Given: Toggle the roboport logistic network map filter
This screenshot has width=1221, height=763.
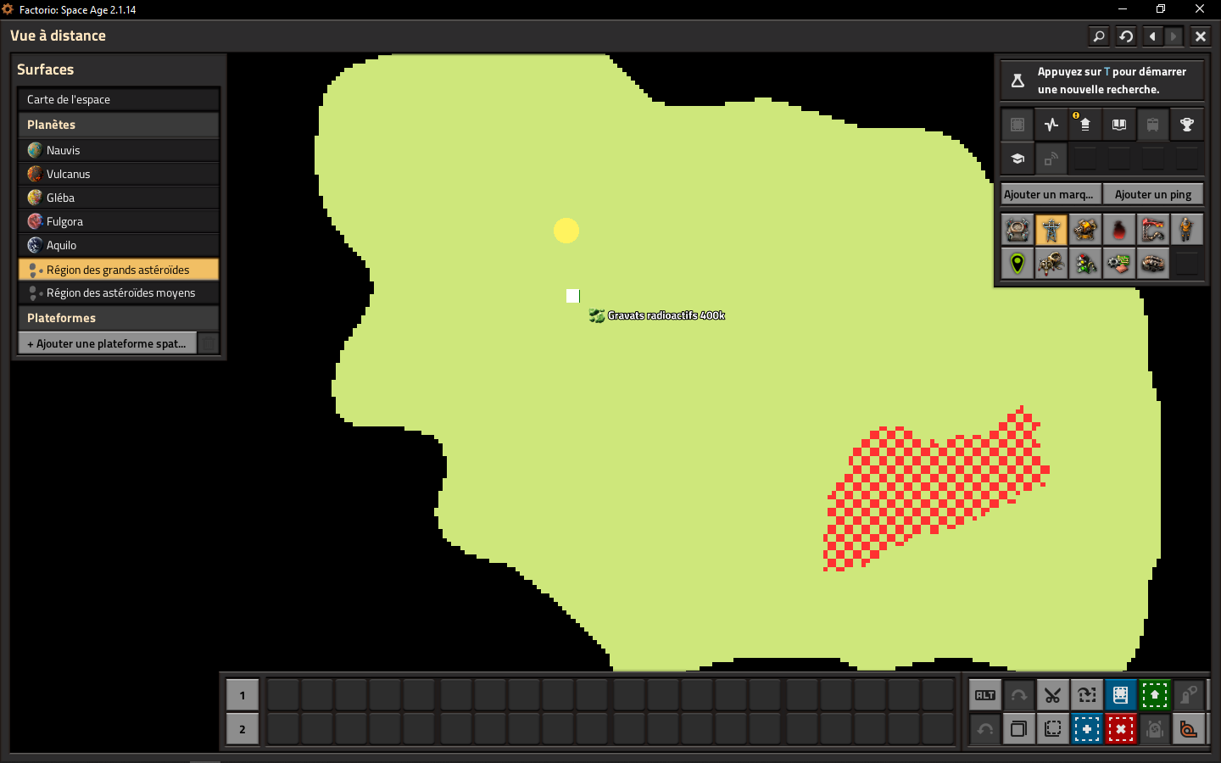Looking at the screenshot, I should pyautogui.click(x=1017, y=230).
